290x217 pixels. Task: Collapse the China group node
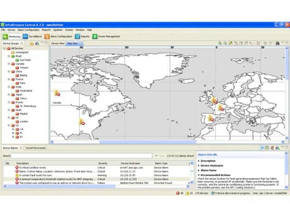(9, 71)
